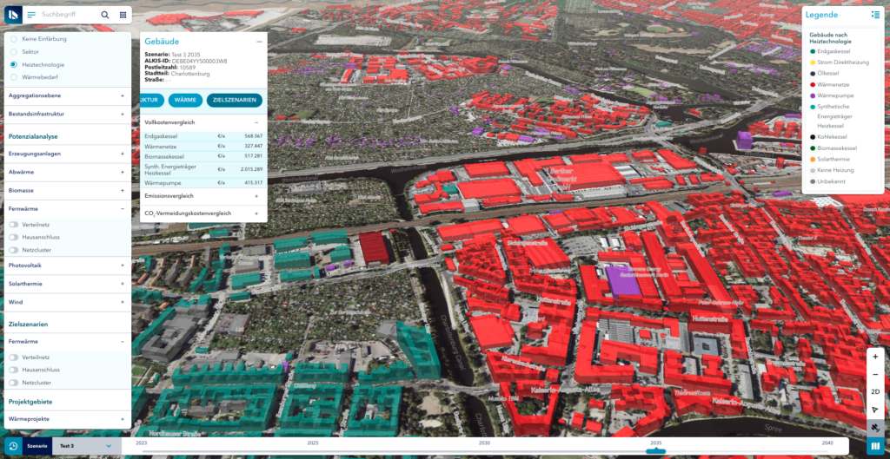
Task: Switch map to 2D view
Action: click(x=875, y=391)
